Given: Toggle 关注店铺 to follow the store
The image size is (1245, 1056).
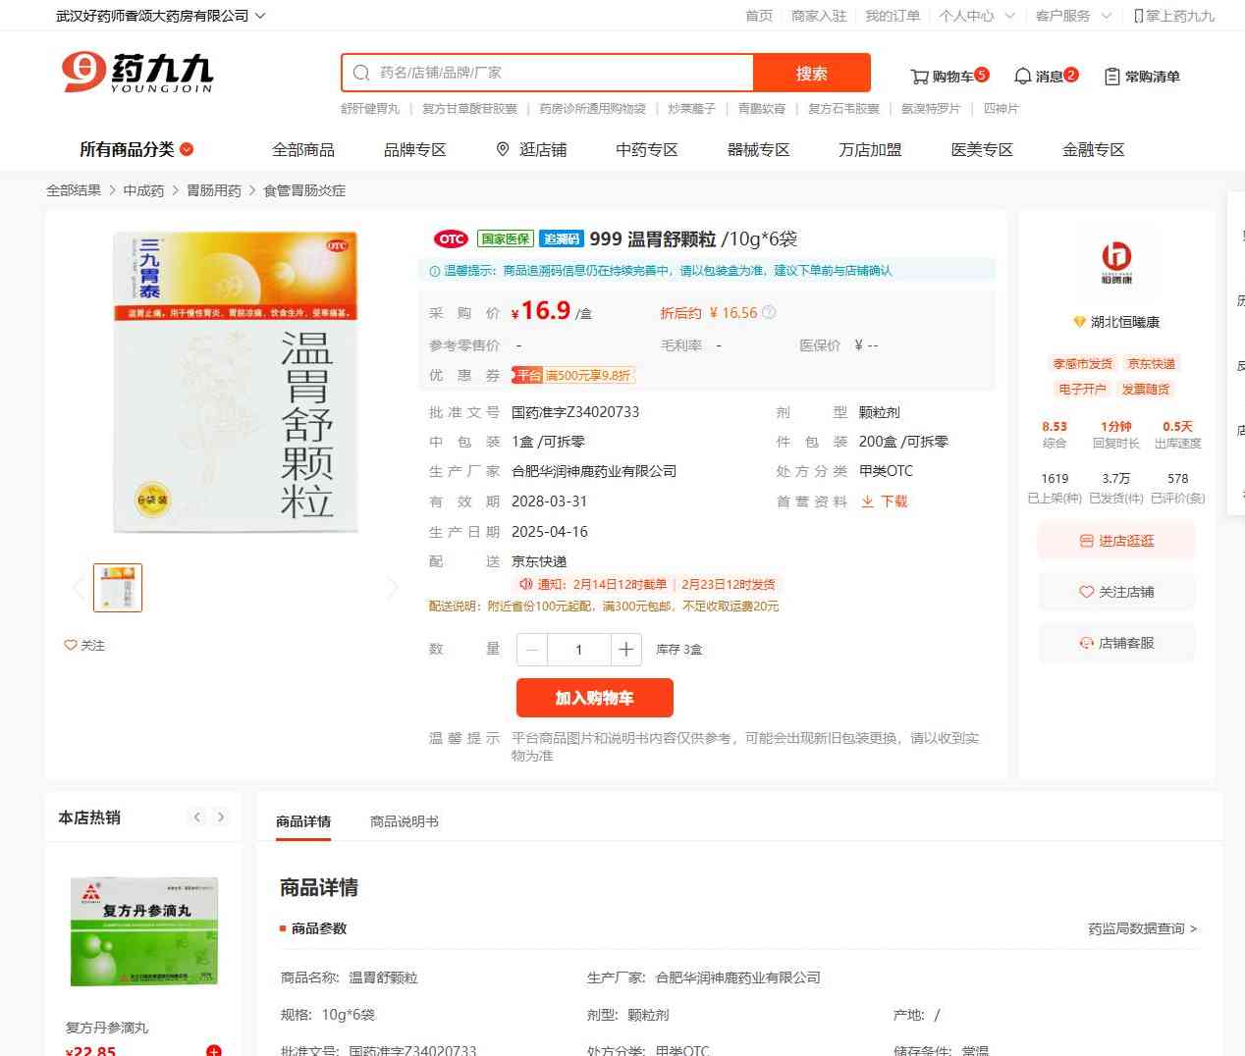Looking at the screenshot, I should click(1116, 592).
